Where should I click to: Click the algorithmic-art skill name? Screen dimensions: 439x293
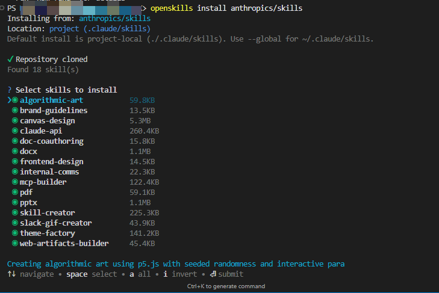pos(52,100)
